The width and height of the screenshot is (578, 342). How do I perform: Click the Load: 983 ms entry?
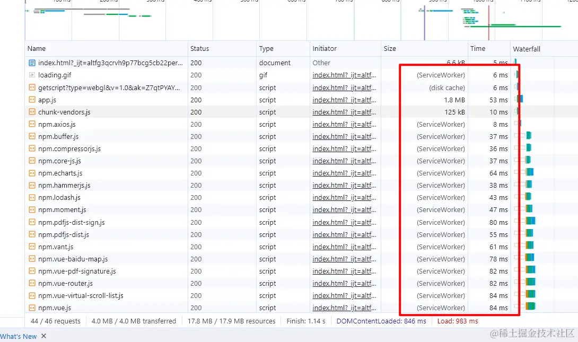[458, 321]
